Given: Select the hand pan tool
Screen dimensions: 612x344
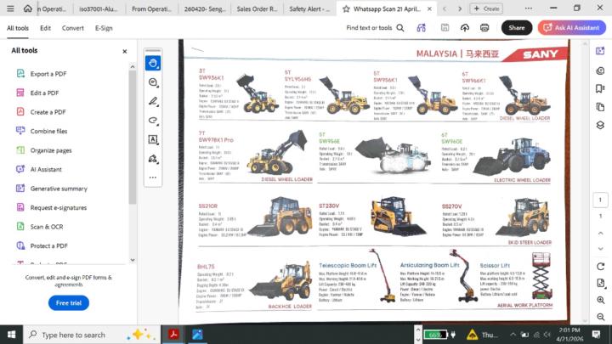Looking at the screenshot, I should click(x=153, y=63).
